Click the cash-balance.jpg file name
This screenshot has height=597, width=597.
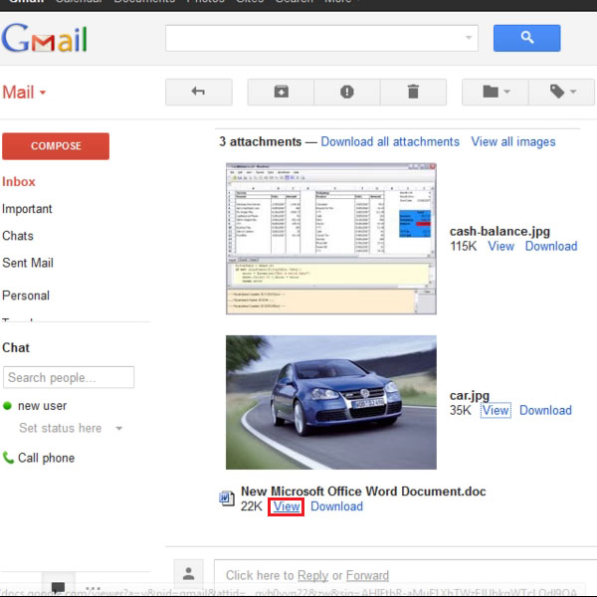[x=499, y=232]
